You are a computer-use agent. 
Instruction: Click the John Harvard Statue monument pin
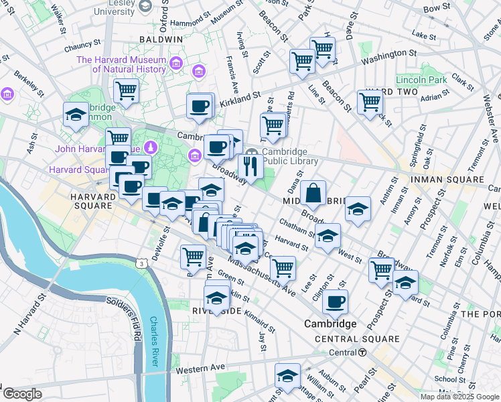click(x=151, y=147)
